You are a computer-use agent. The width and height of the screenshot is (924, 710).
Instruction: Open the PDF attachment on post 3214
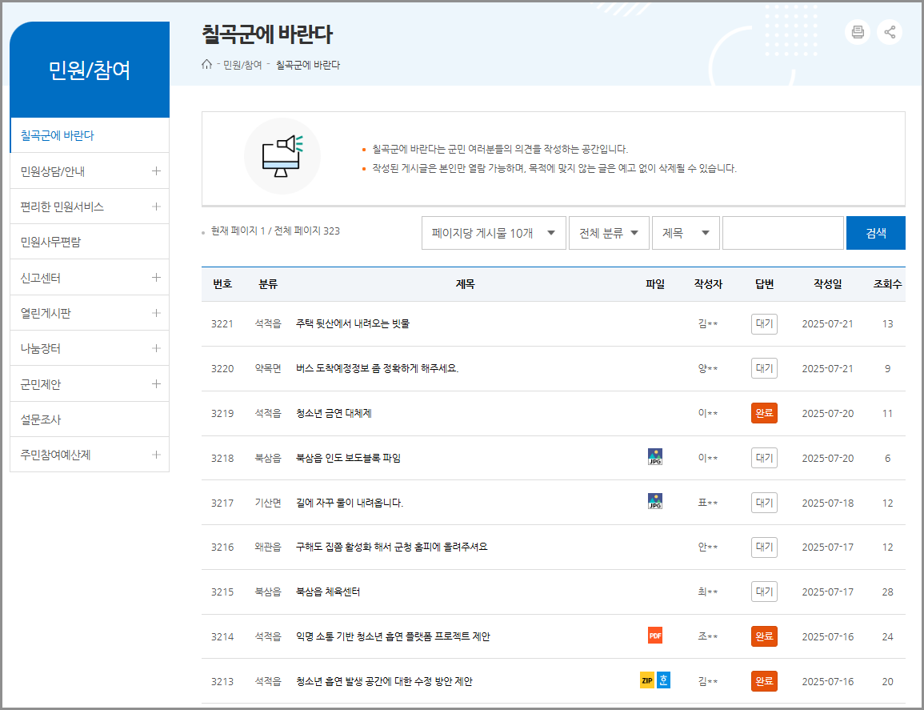[654, 636]
